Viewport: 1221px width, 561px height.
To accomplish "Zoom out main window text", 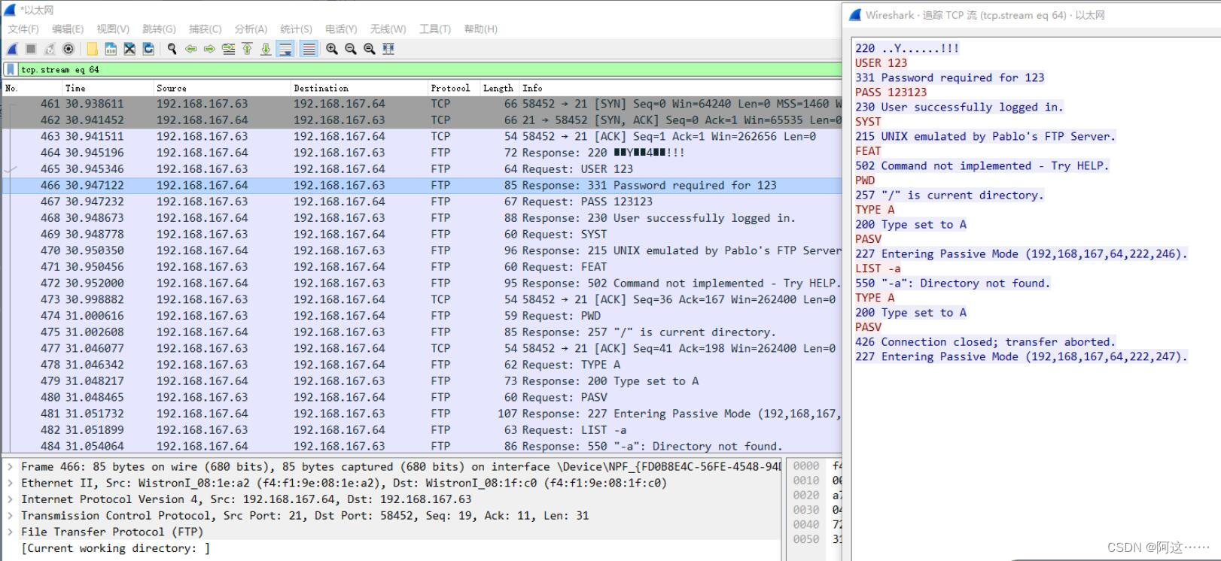I will click(351, 49).
